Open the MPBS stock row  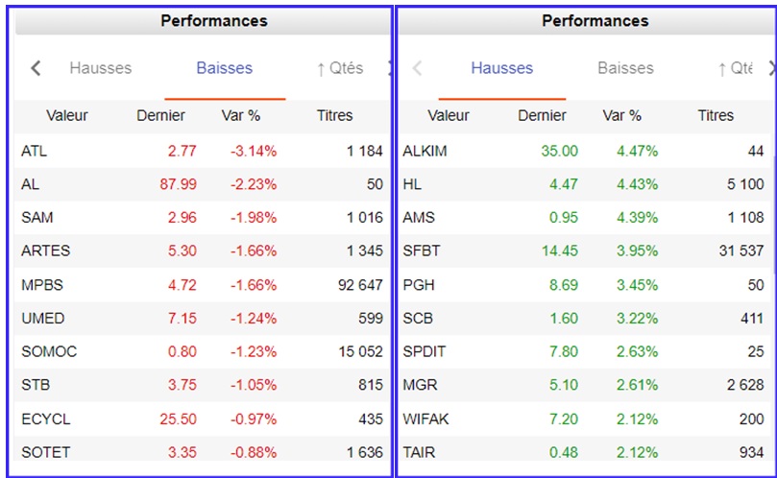(x=203, y=285)
